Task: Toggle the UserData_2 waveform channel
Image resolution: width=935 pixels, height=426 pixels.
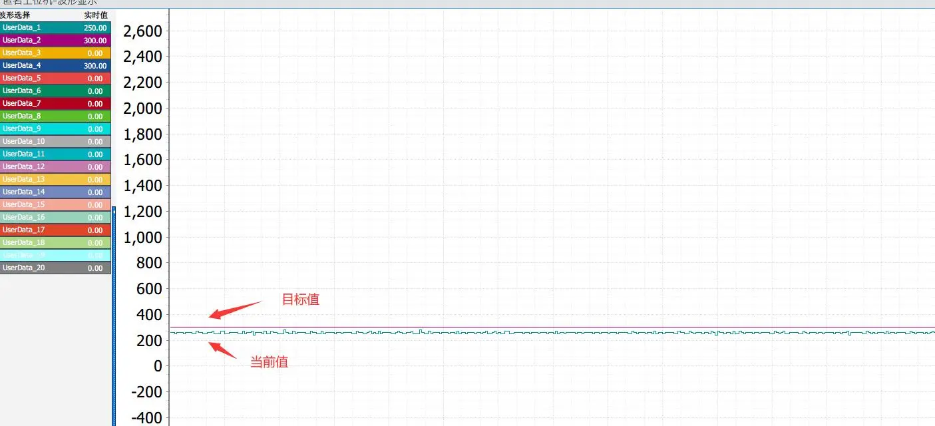Action: click(x=22, y=40)
